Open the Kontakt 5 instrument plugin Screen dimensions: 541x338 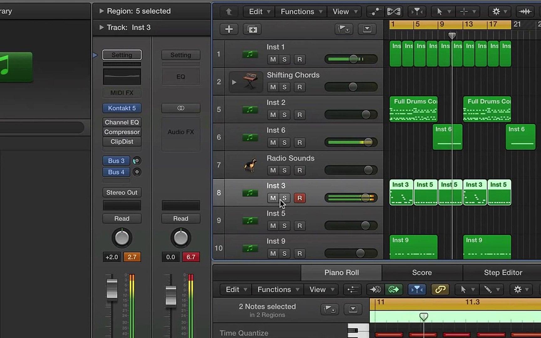point(122,108)
